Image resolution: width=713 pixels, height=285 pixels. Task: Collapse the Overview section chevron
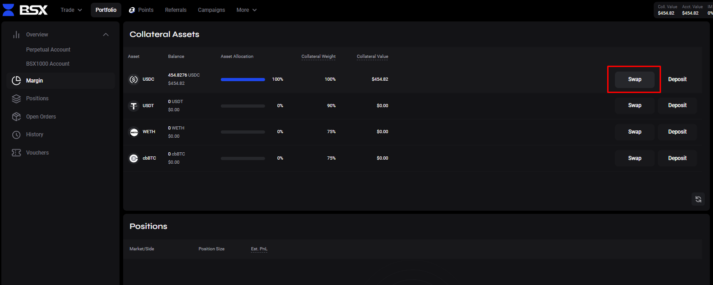pyautogui.click(x=106, y=35)
